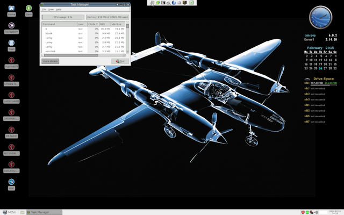Open network connection tray icon
This screenshot has width=344, height=215.
[x=311, y=212]
